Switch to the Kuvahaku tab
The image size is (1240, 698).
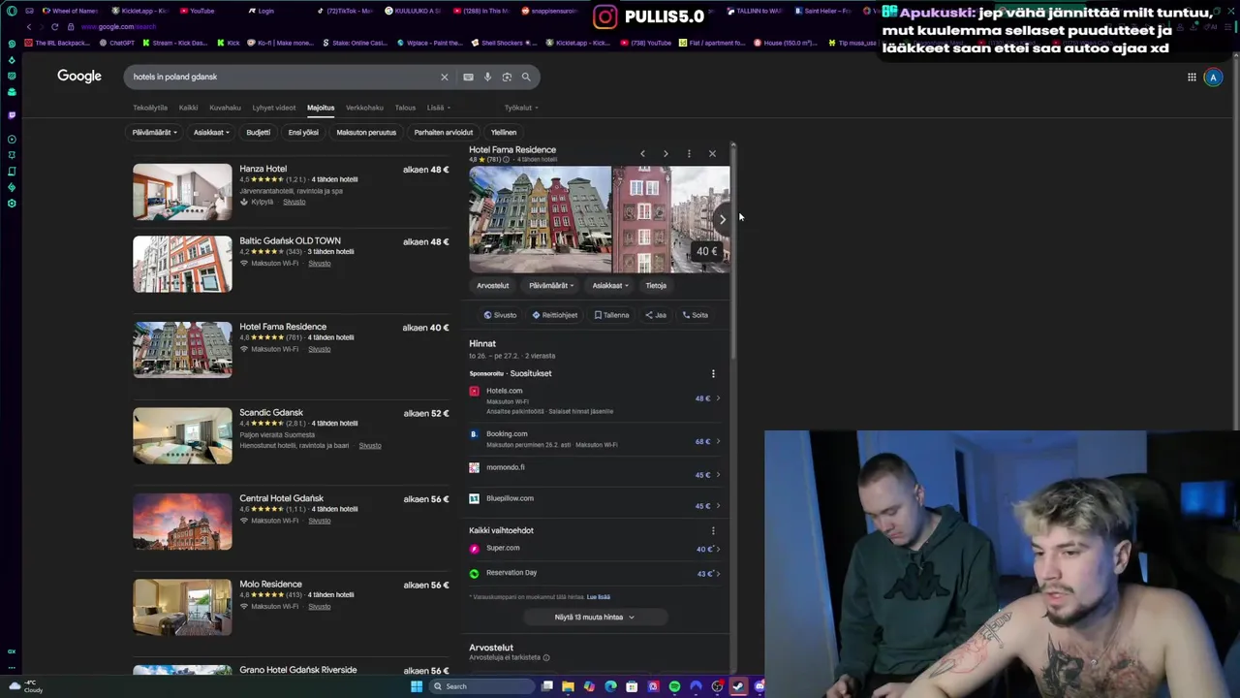[225, 108]
